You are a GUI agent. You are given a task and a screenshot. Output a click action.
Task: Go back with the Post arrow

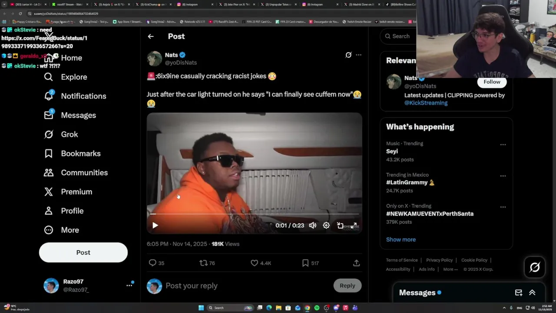(x=151, y=37)
